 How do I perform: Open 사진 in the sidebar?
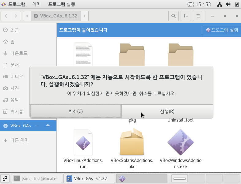pos(15,88)
